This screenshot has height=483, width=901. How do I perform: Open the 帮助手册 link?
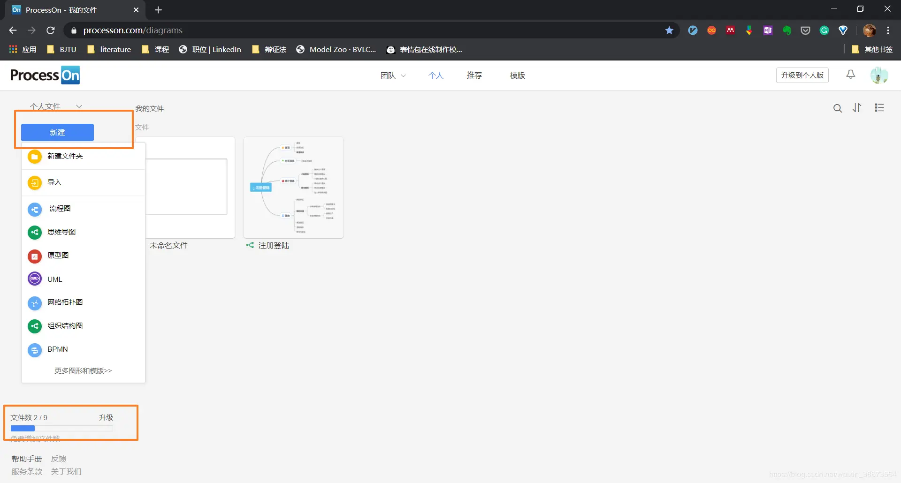point(27,459)
